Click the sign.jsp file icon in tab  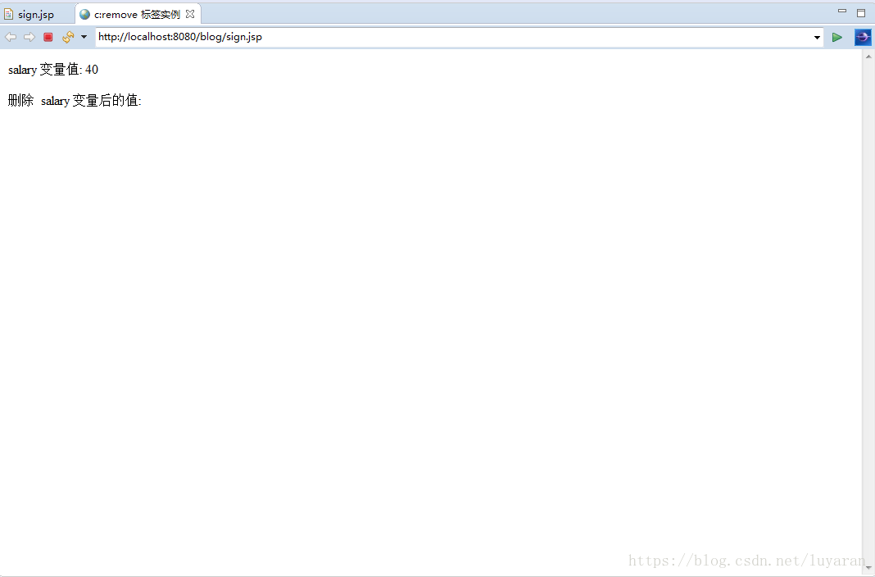[8, 15]
